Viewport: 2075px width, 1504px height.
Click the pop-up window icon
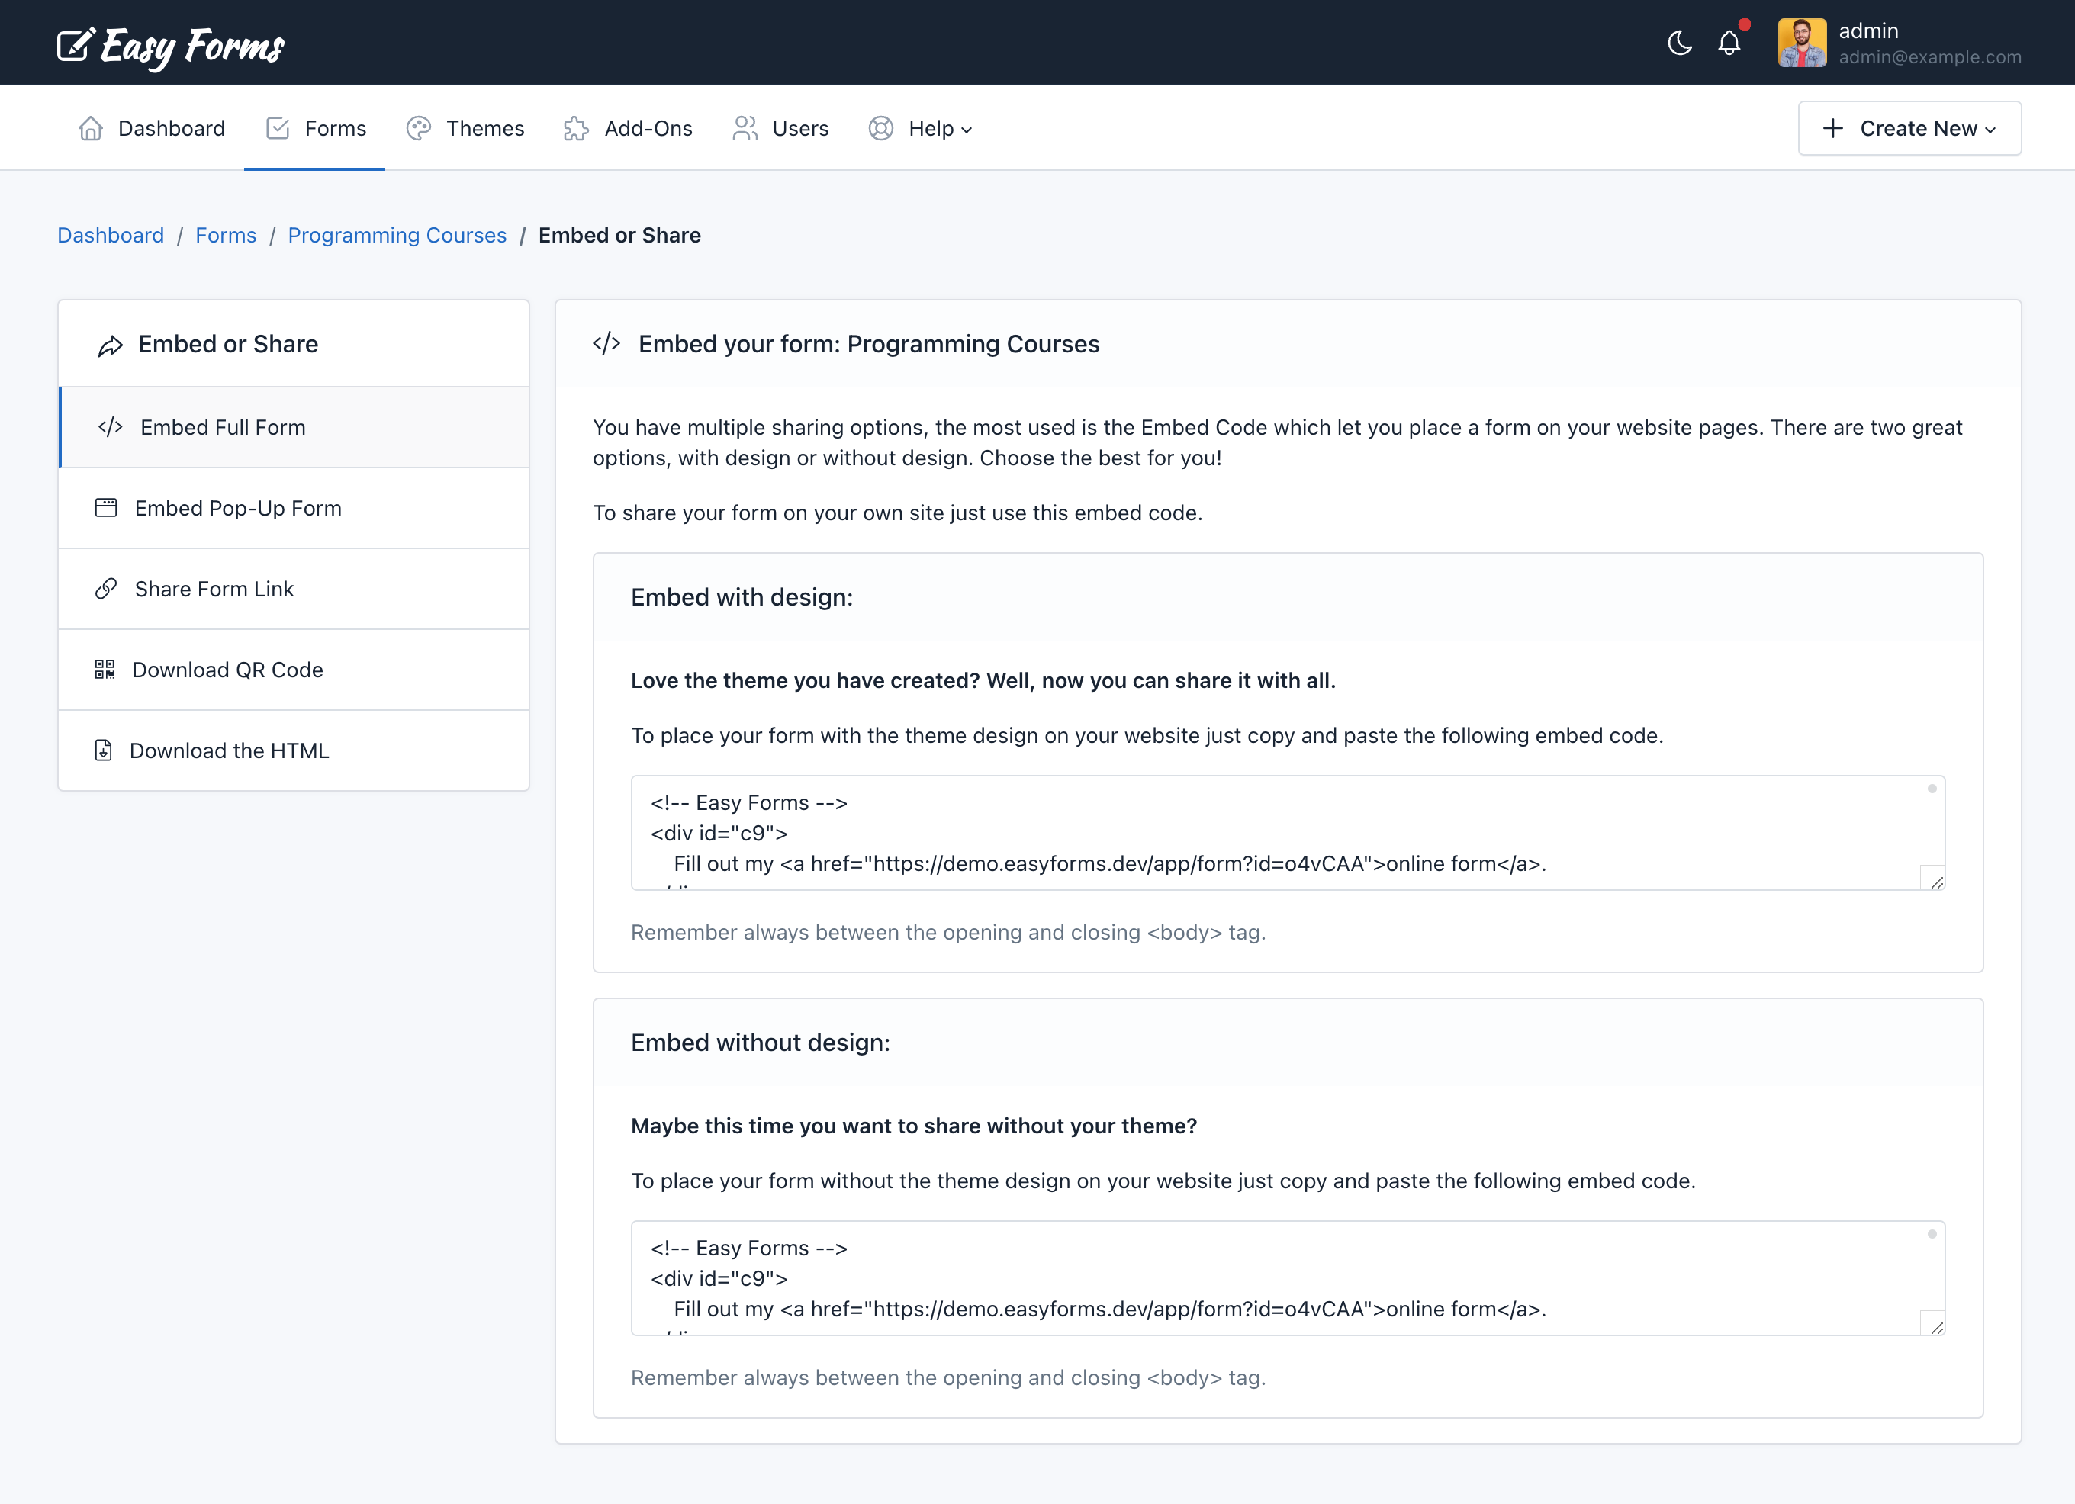point(106,508)
